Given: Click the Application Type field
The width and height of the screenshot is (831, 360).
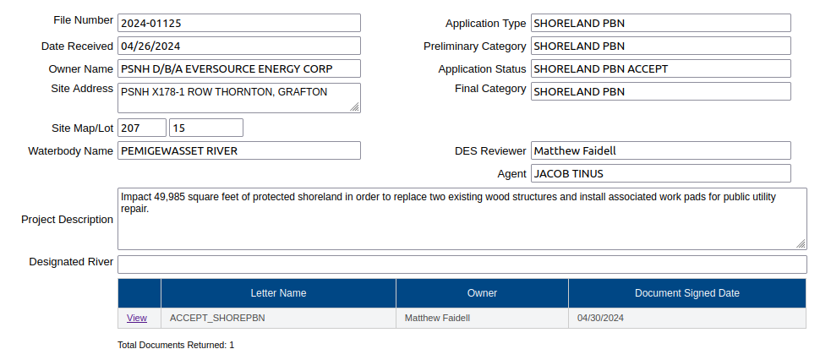Looking at the screenshot, I should point(660,23).
